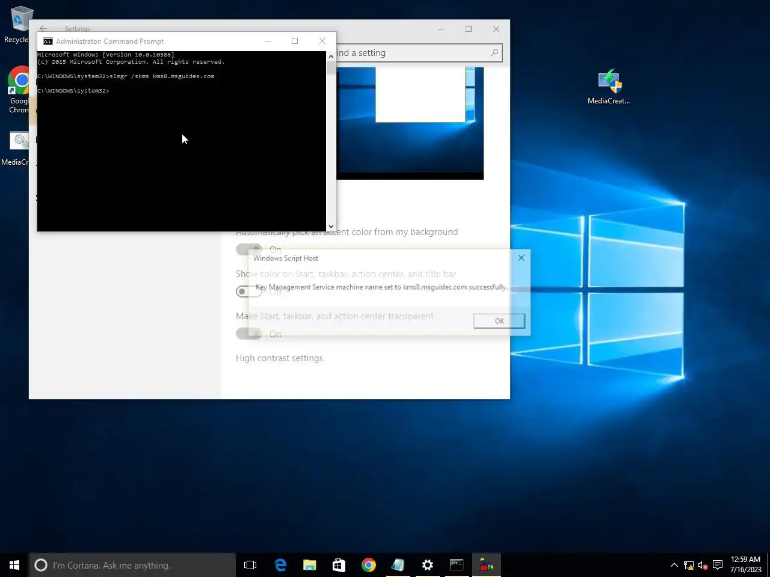Open the Windows Store from taskbar

339,565
